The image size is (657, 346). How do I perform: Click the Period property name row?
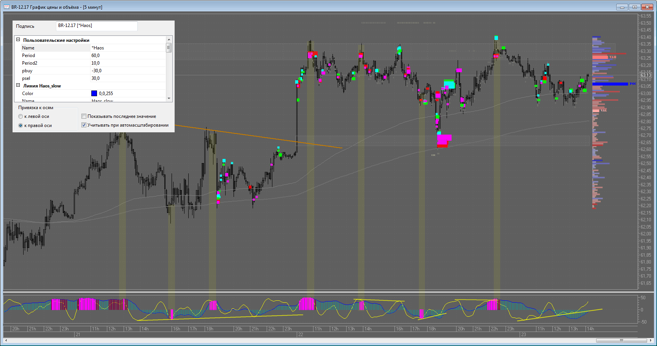point(56,56)
